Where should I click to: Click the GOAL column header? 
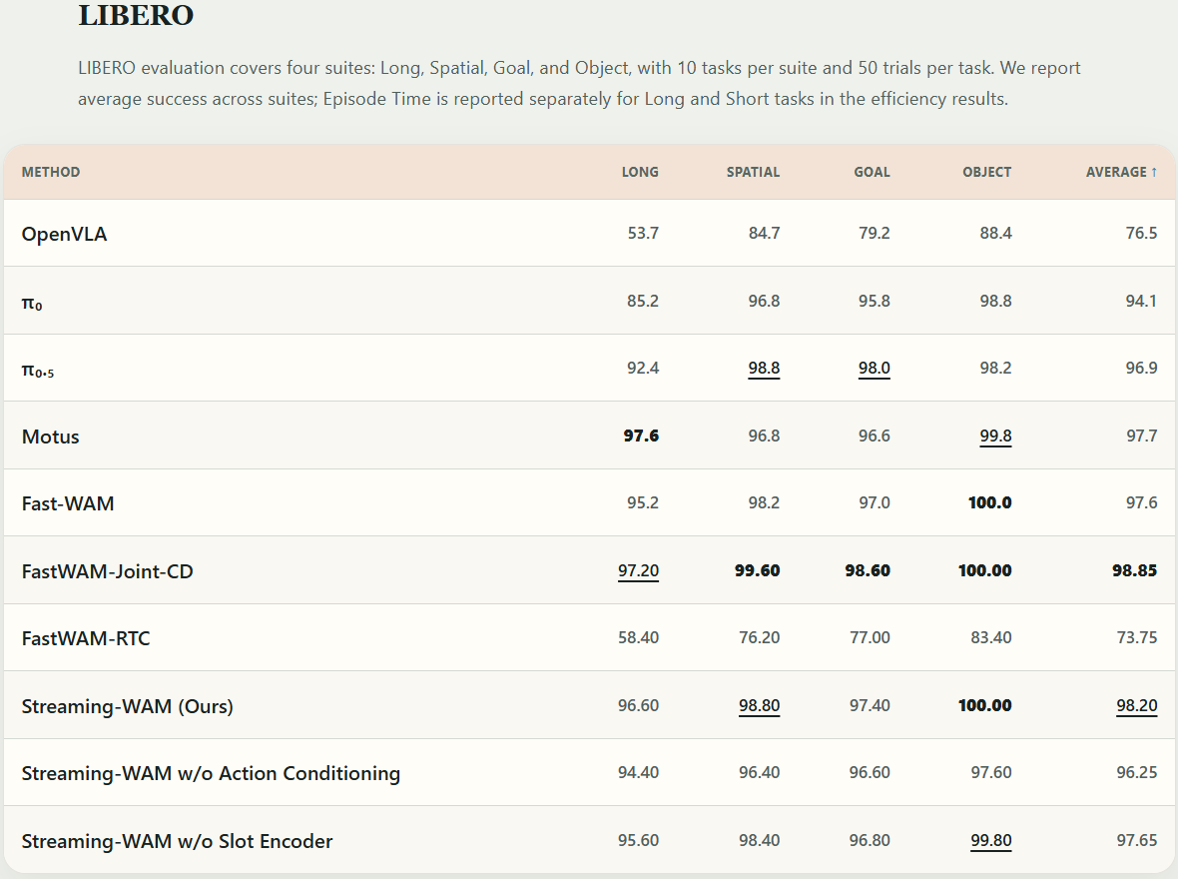coord(872,172)
